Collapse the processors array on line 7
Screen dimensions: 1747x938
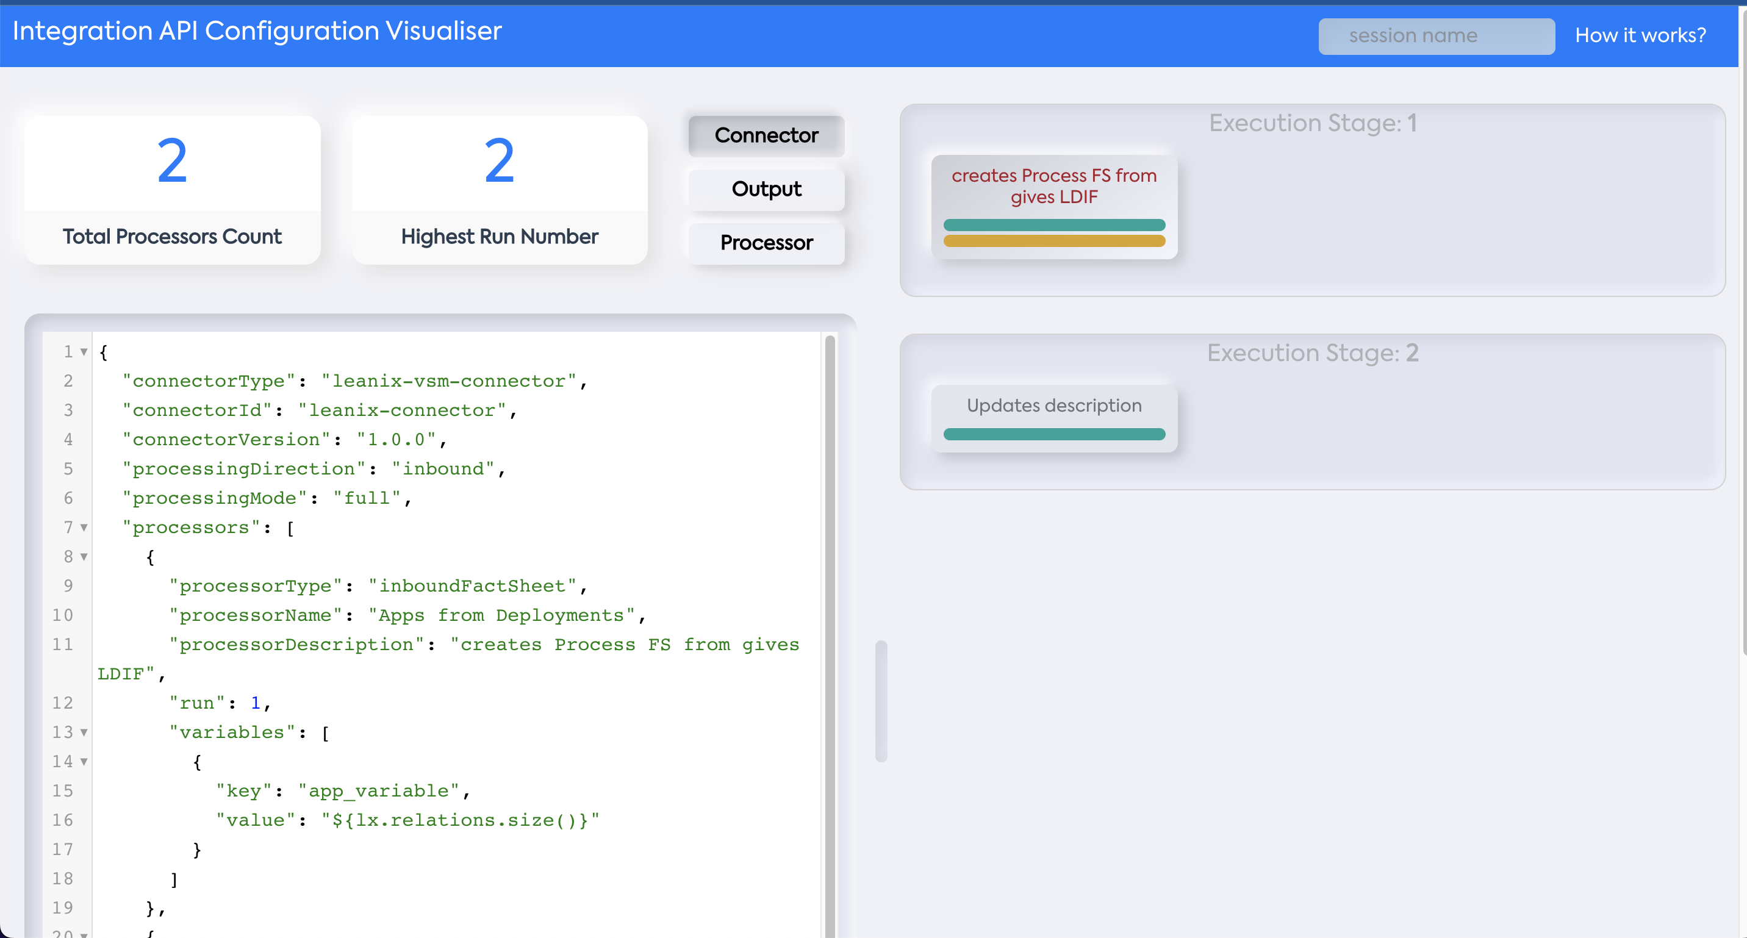click(84, 528)
